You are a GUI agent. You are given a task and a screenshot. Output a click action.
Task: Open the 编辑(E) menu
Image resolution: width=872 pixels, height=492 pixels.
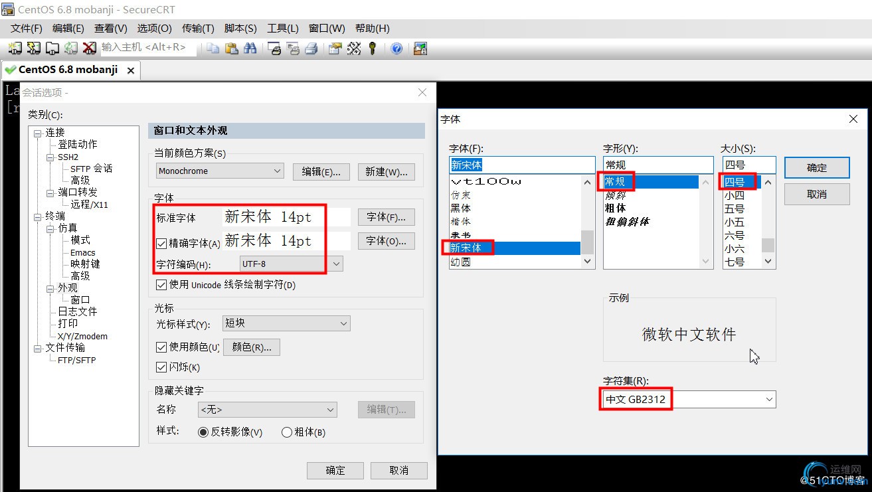tap(68, 29)
